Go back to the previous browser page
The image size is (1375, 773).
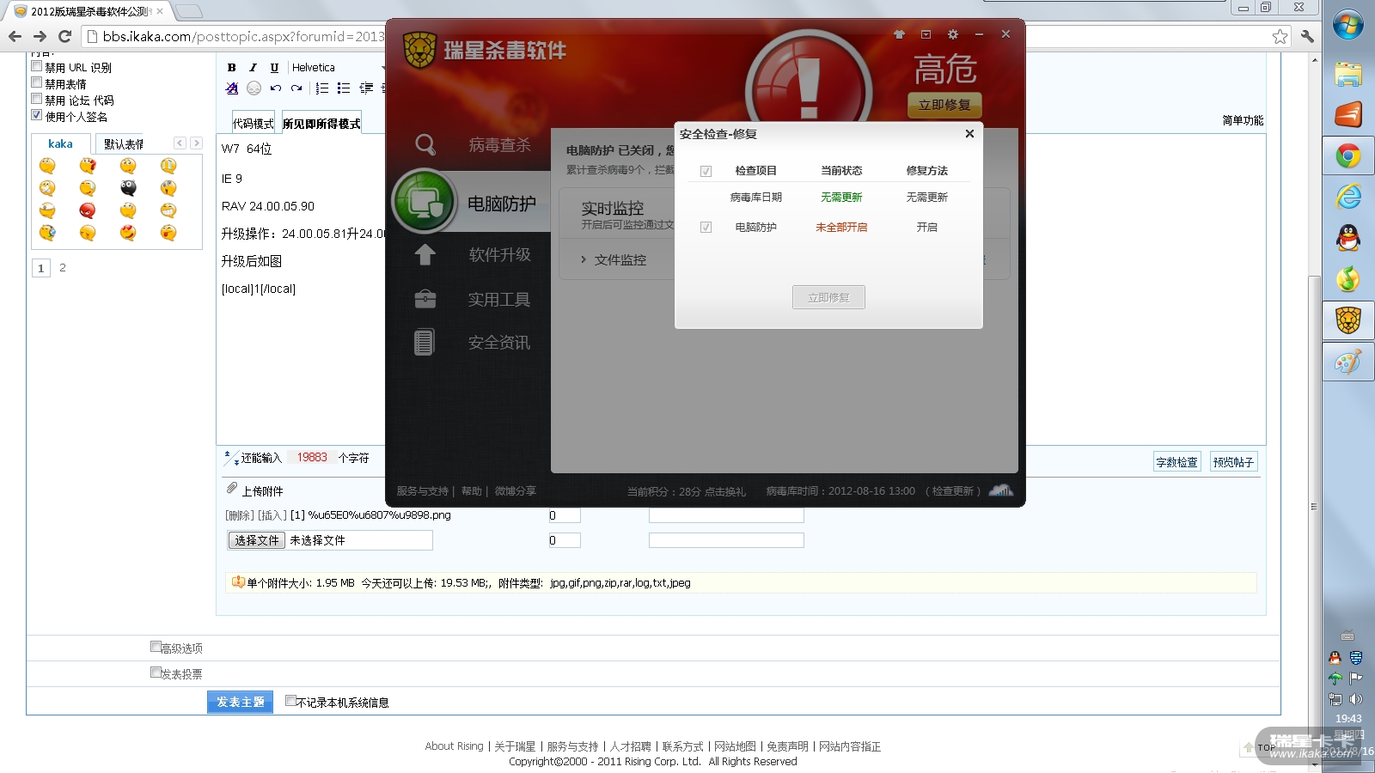pyautogui.click(x=15, y=36)
